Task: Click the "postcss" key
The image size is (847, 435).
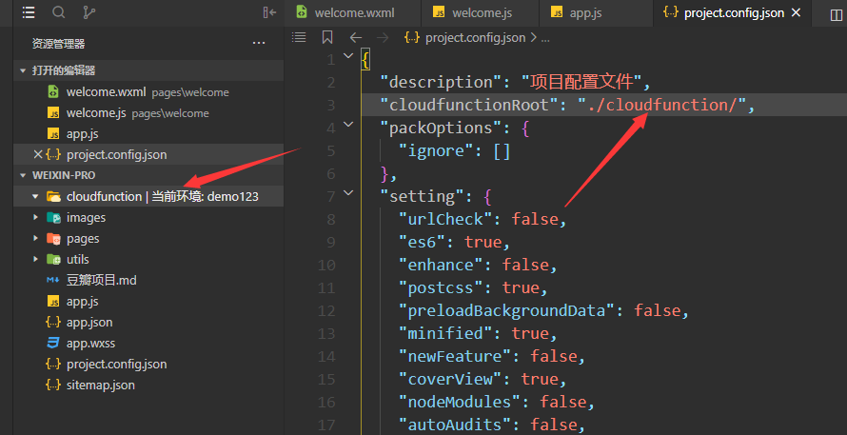Action: [444, 287]
